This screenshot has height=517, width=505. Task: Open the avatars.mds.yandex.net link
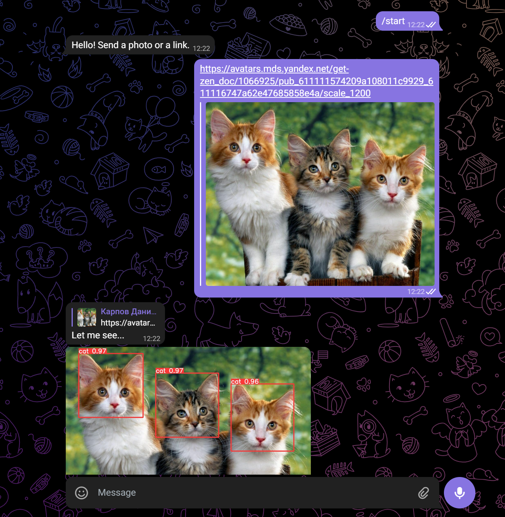tap(316, 81)
